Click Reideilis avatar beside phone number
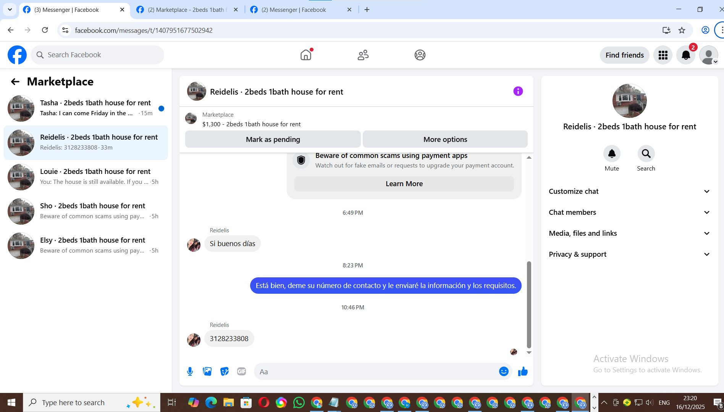Screen dimensions: 724x412 194,340
